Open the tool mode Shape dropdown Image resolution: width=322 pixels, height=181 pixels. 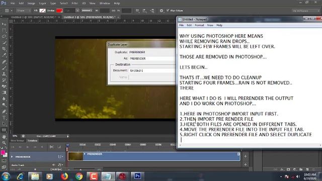[24, 11]
